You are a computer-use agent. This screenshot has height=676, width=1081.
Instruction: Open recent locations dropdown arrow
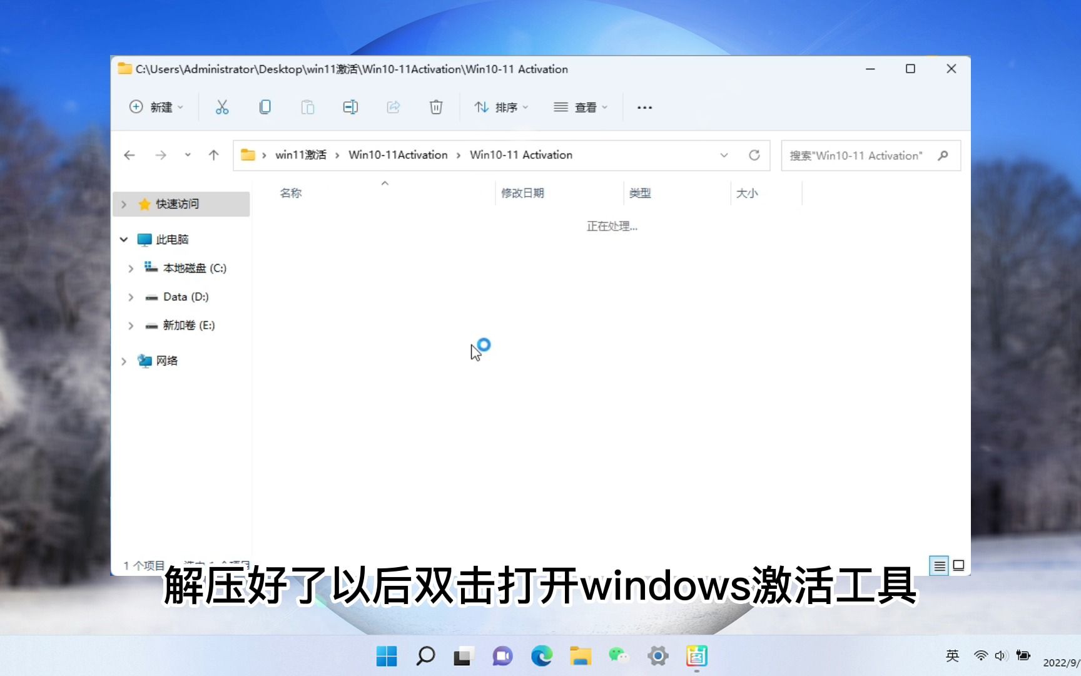click(188, 155)
